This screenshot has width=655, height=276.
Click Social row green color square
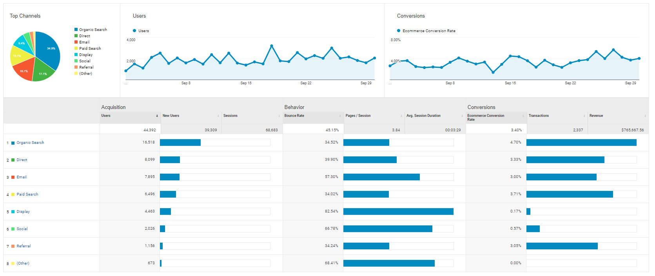[x=13, y=229]
